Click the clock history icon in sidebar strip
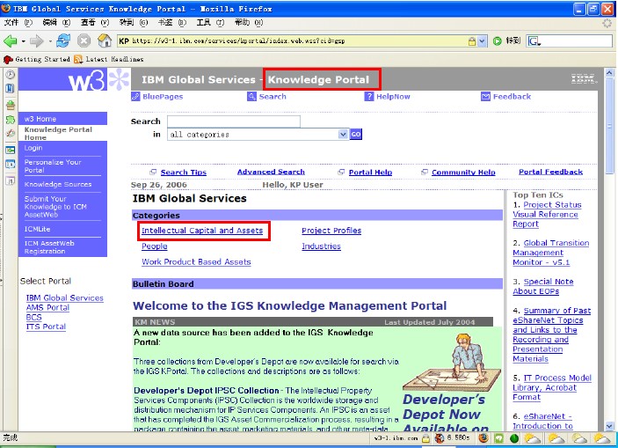This screenshot has height=448, width=618. point(11,74)
